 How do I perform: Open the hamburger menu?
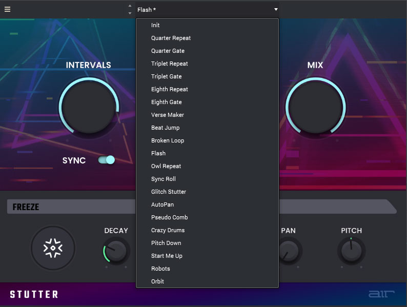coord(8,9)
